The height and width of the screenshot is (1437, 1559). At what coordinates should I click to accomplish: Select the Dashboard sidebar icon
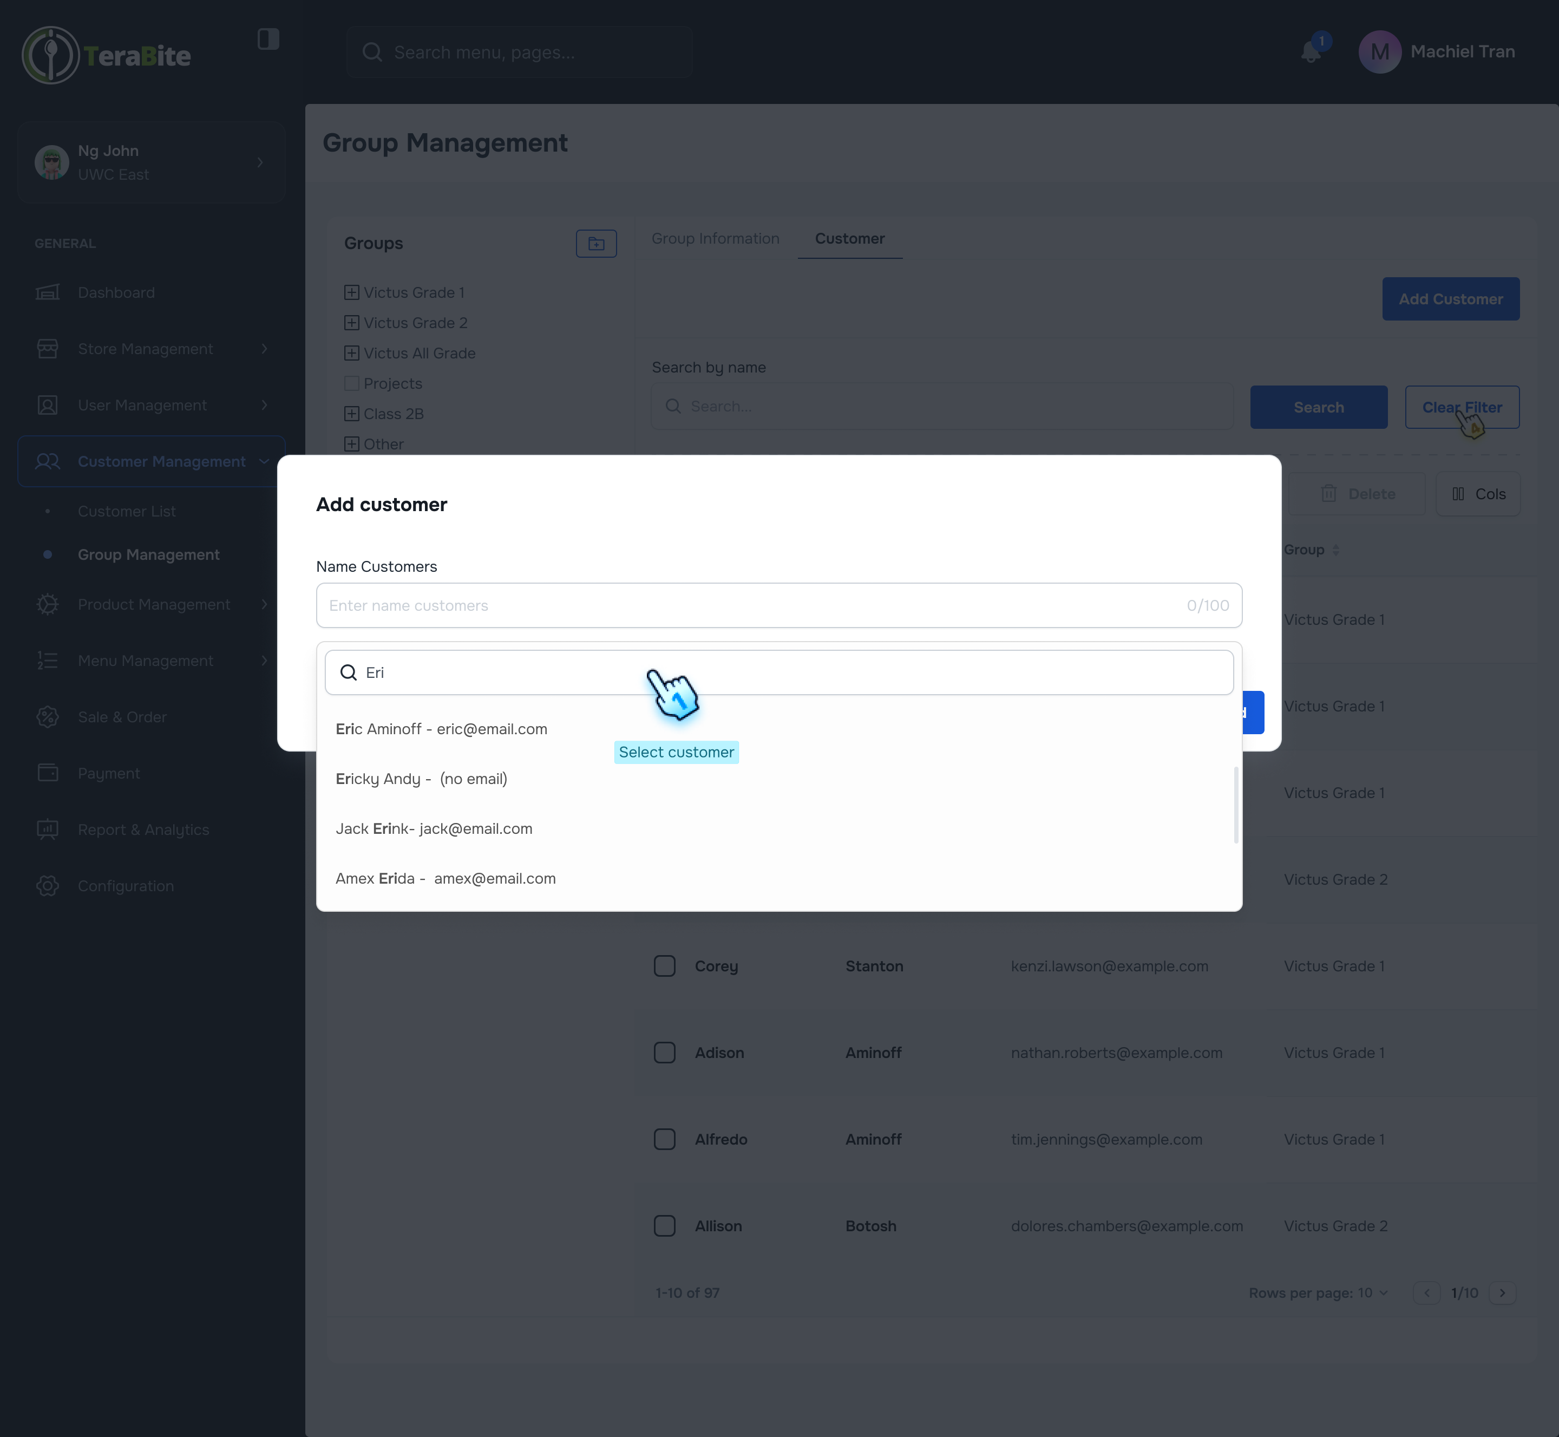48,292
